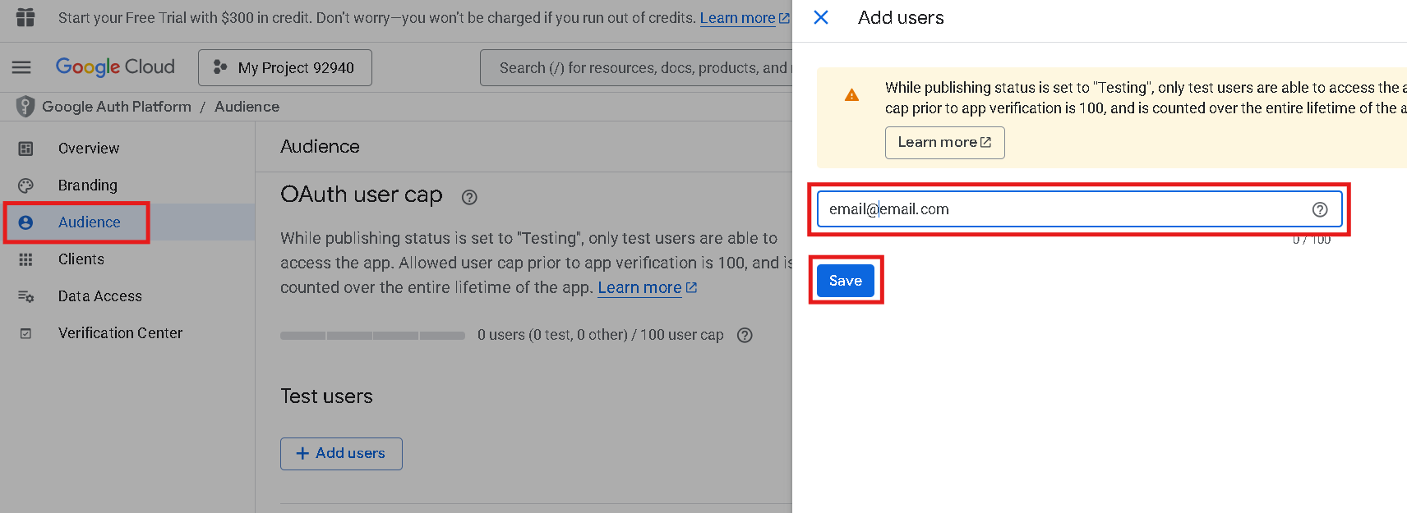The width and height of the screenshot is (1407, 513).
Task: Click the help icon beside OAuth user cap
Action: [469, 197]
